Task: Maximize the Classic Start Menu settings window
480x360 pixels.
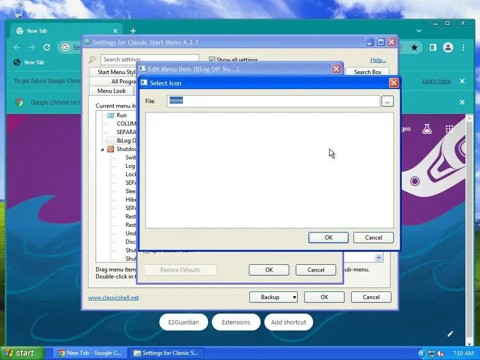Action: click(381, 42)
